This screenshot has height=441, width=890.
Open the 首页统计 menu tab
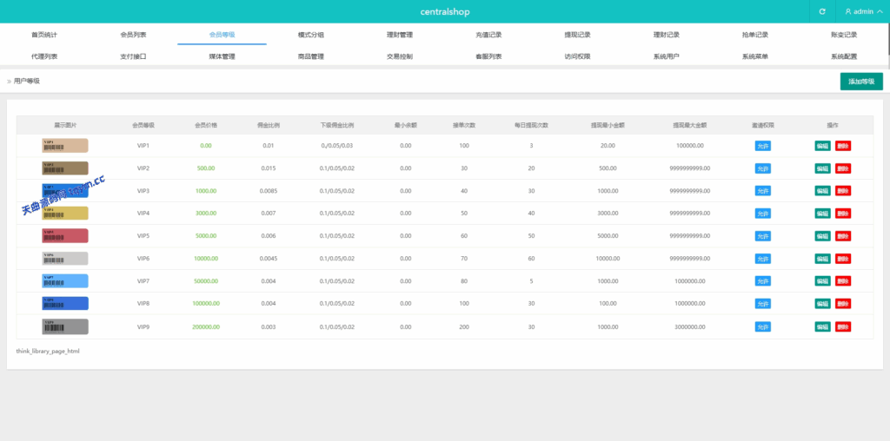(44, 35)
